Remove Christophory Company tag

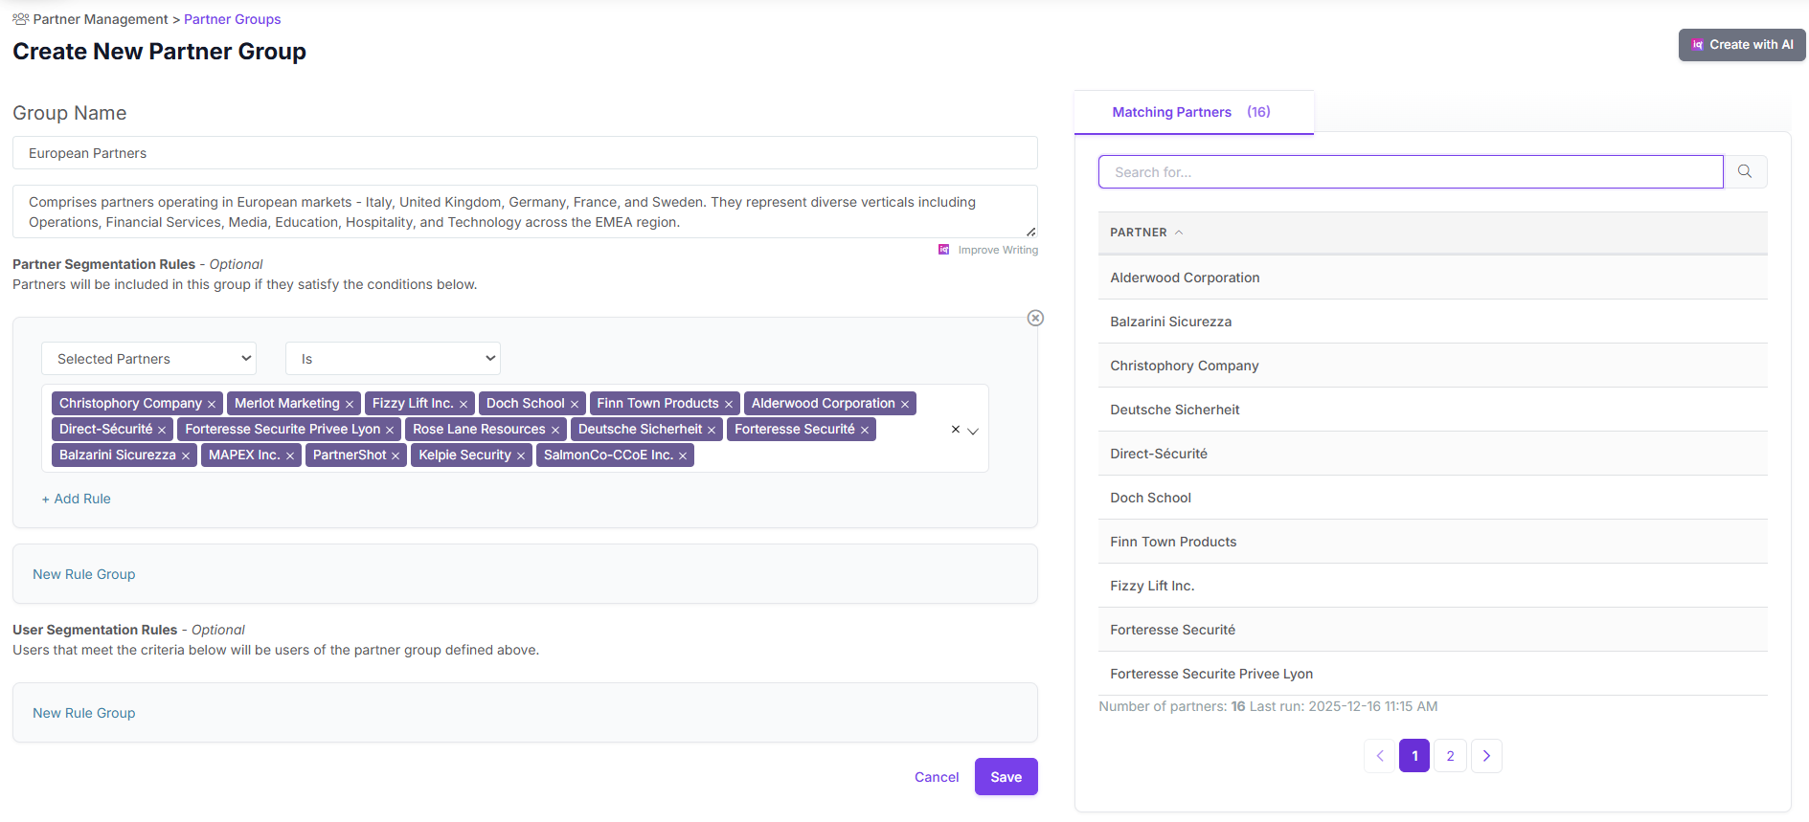212,405
